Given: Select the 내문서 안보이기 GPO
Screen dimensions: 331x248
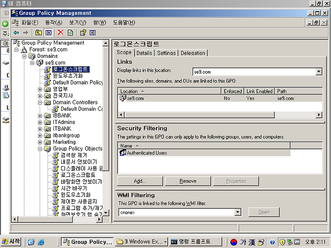Looking at the screenshot, I should [x=79, y=162].
